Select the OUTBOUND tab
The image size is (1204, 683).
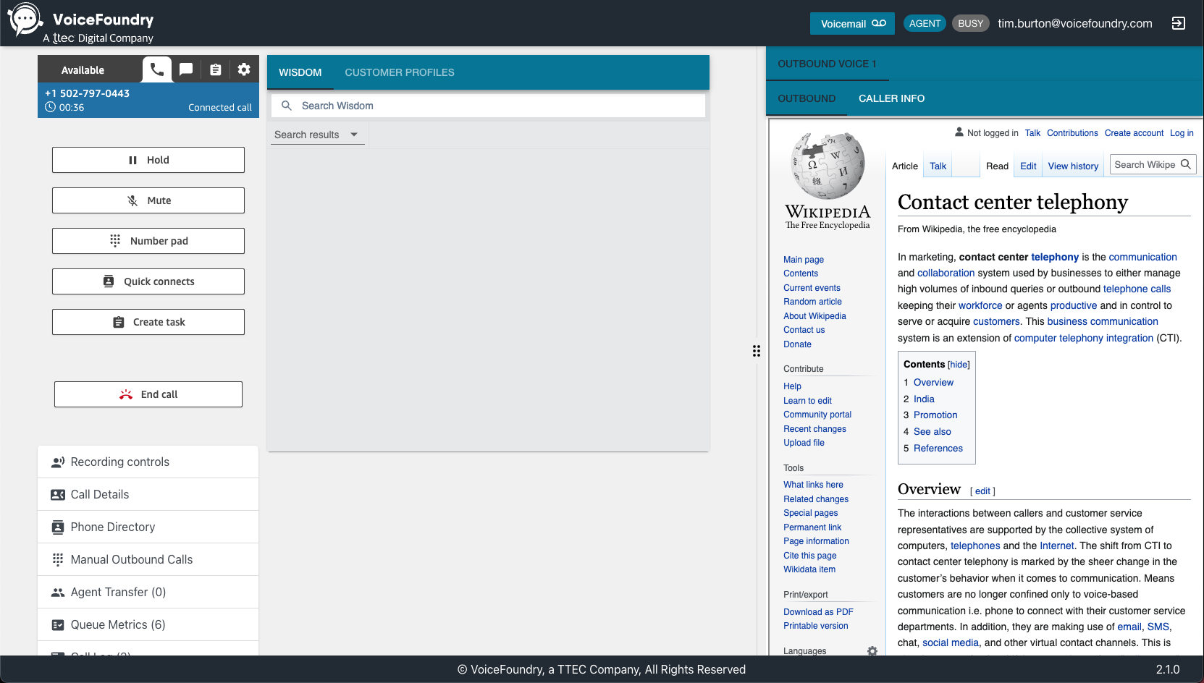click(x=807, y=98)
